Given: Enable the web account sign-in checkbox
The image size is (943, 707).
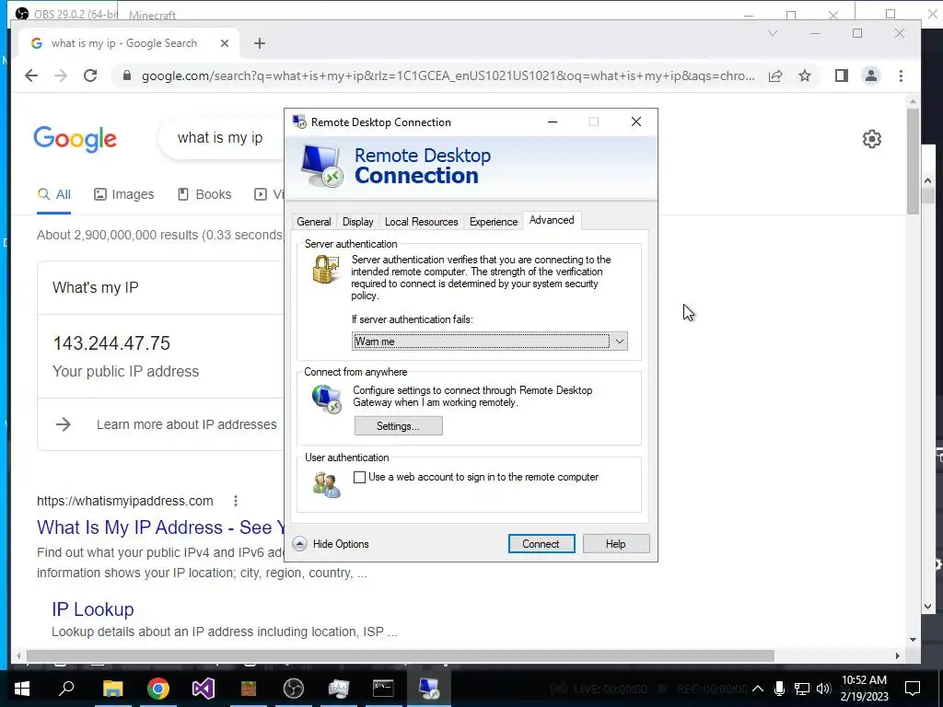Looking at the screenshot, I should (x=360, y=478).
